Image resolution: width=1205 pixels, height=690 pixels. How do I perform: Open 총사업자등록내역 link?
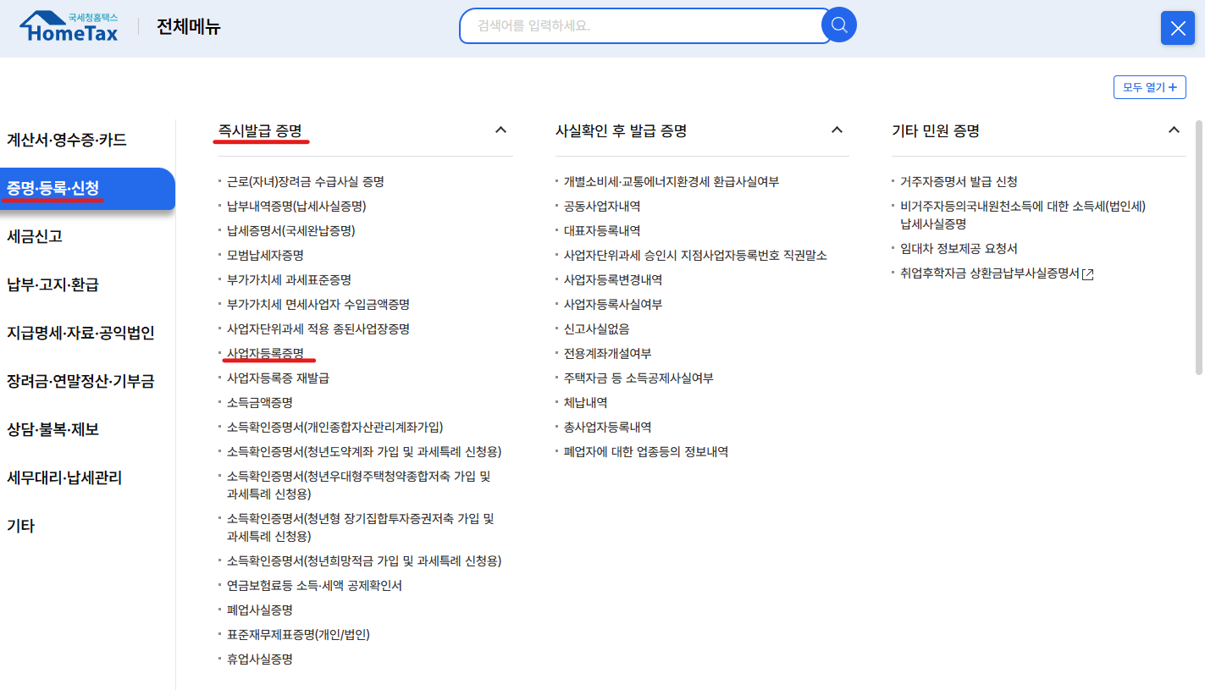point(607,428)
